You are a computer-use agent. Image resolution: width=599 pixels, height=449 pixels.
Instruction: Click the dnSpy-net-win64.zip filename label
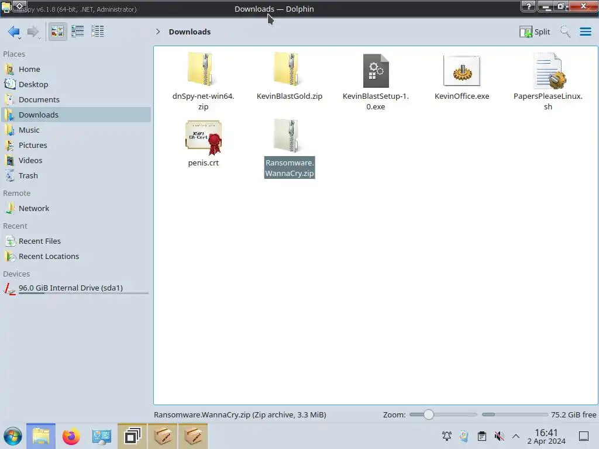[203, 102]
